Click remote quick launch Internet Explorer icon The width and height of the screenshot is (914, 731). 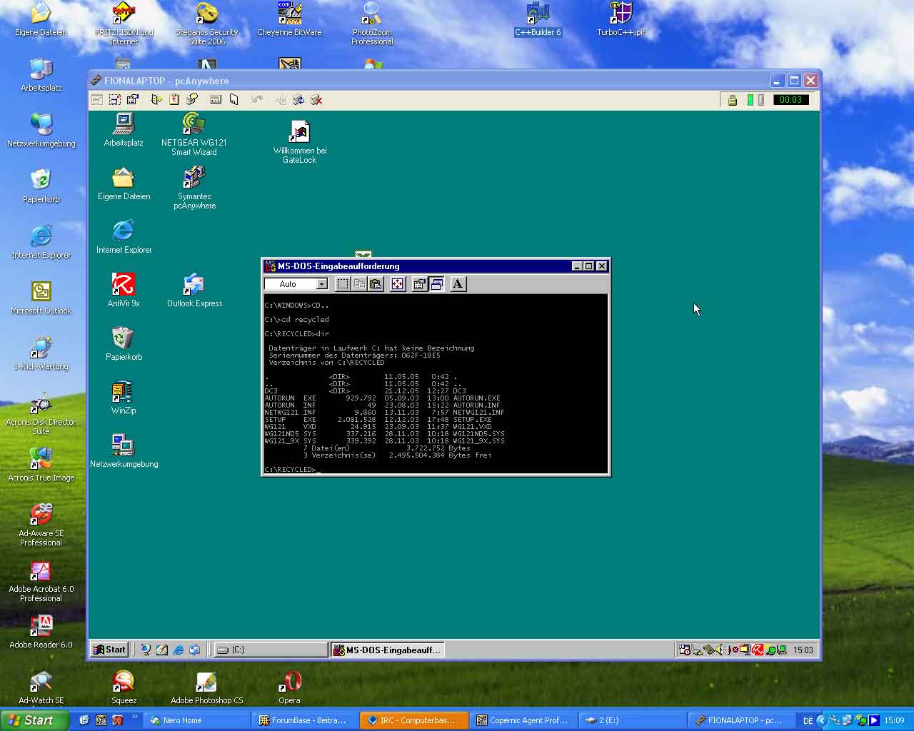tap(179, 650)
